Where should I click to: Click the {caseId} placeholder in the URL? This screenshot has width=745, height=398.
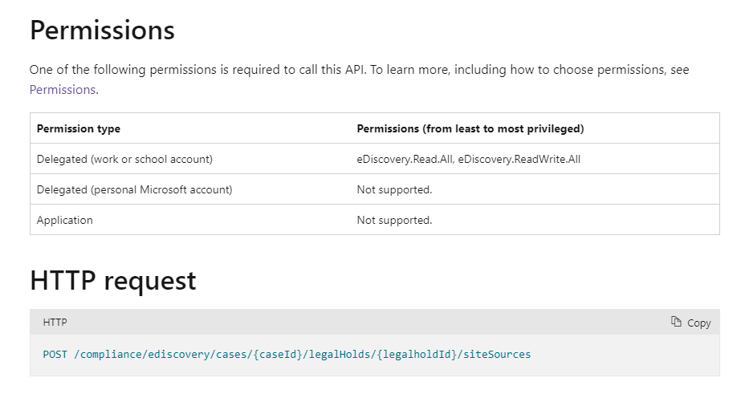pos(278,355)
